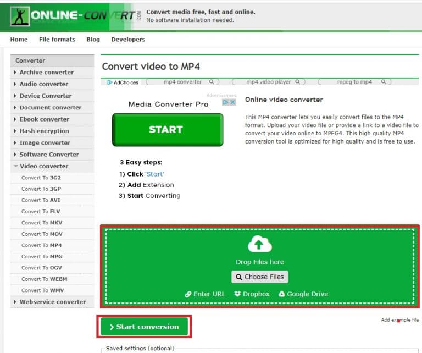Expand the Webservice converter section
This screenshot has height=353, width=422.
(52, 302)
